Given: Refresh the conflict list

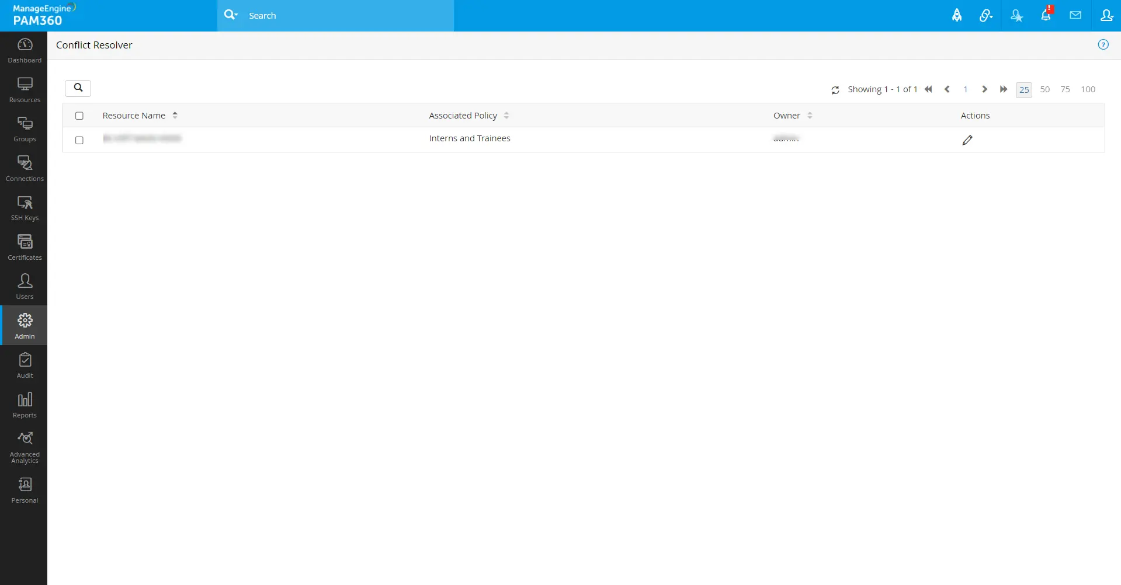Looking at the screenshot, I should pyautogui.click(x=835, y=90).
